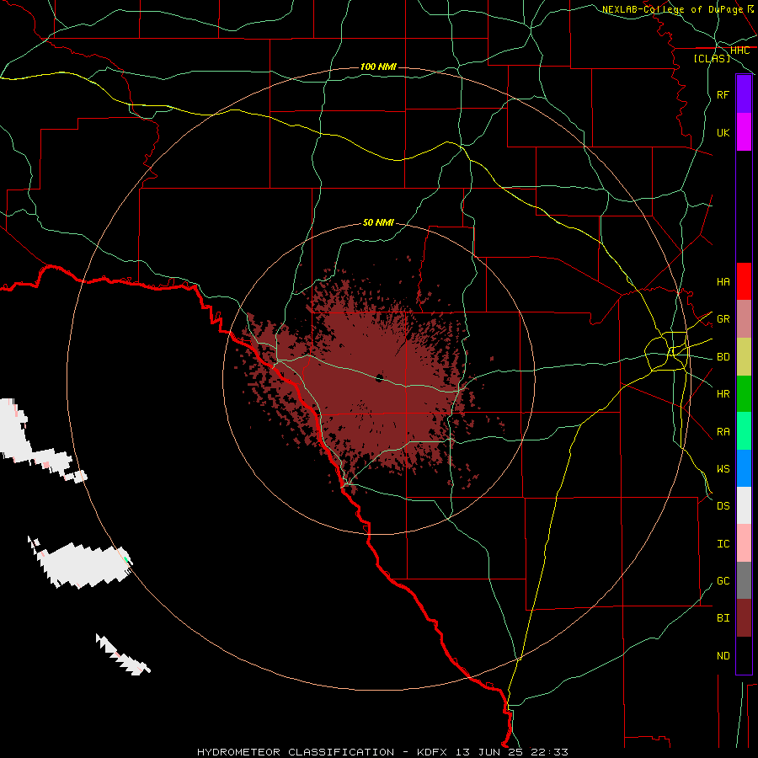This screenshot has height=758, width=758.
Task: Click the GR dusty pink legend swatch
Action: 744,319
